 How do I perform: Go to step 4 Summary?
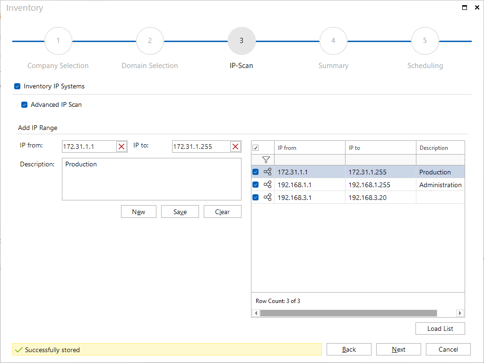point(333,41)
